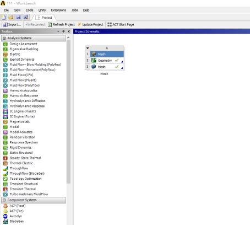Select Fluid Flow - Blow Molding (Polyflow)
250x225 pixels.
35,65
